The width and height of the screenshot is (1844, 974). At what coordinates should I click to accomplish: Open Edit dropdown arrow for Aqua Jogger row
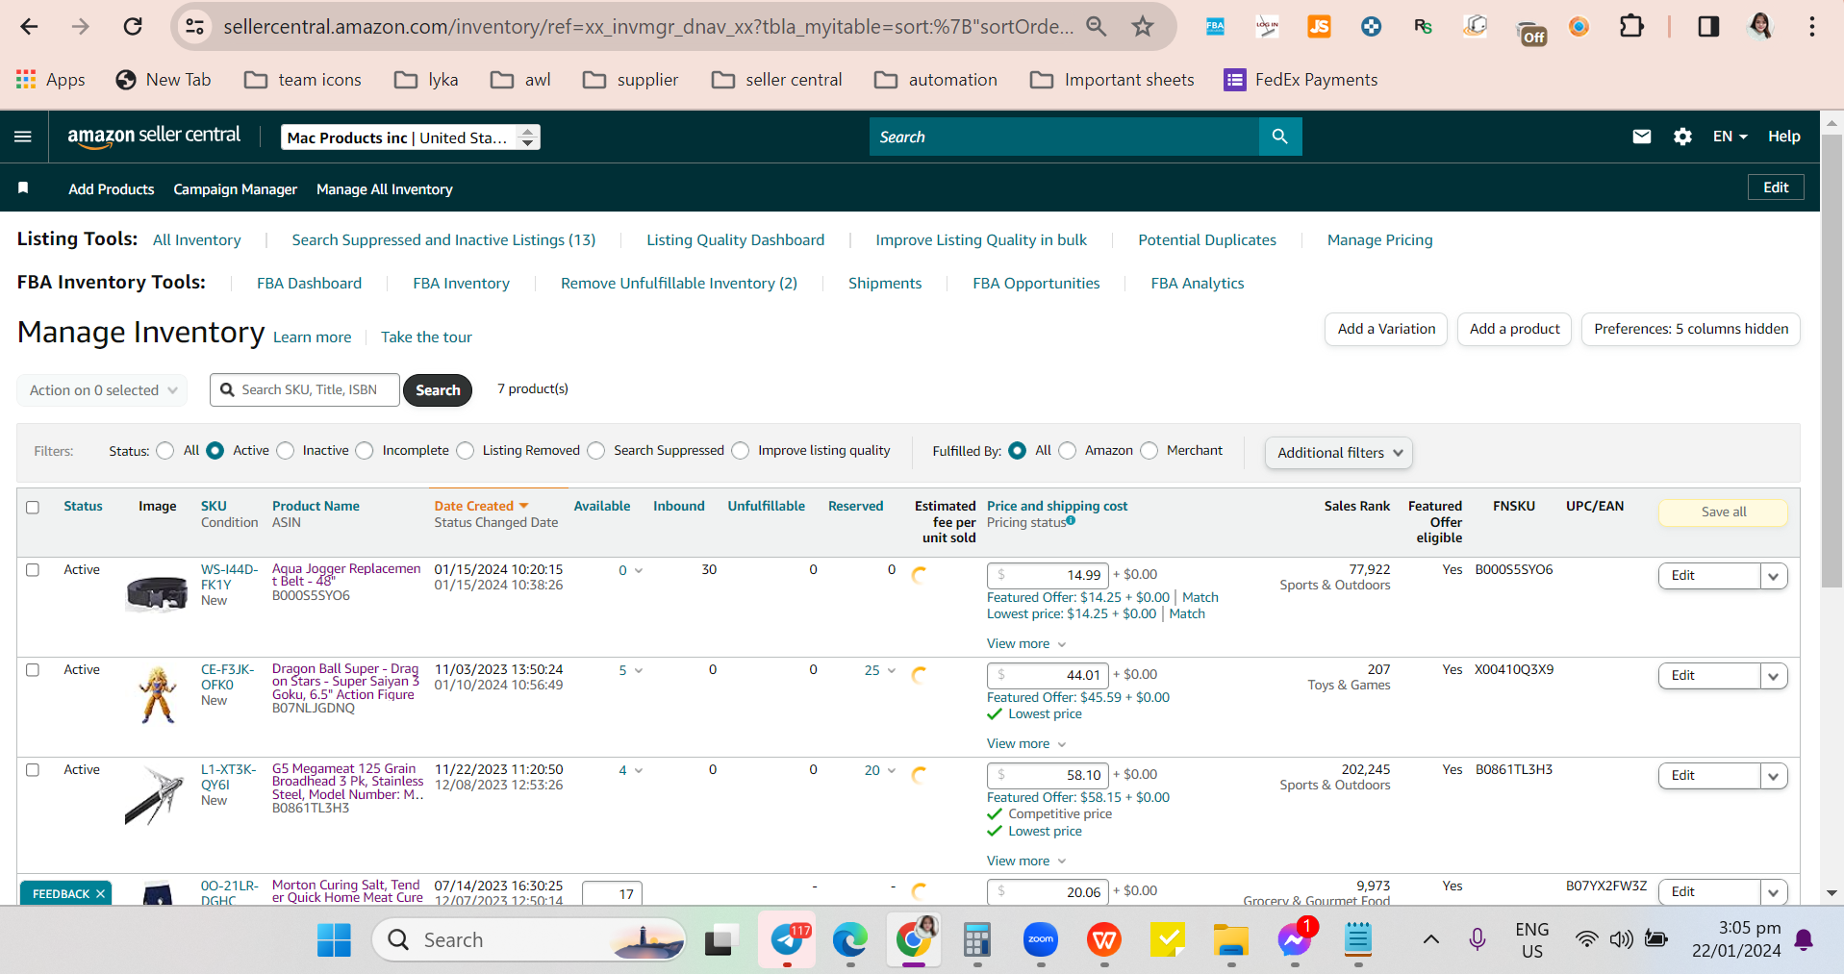[1774, 576]
